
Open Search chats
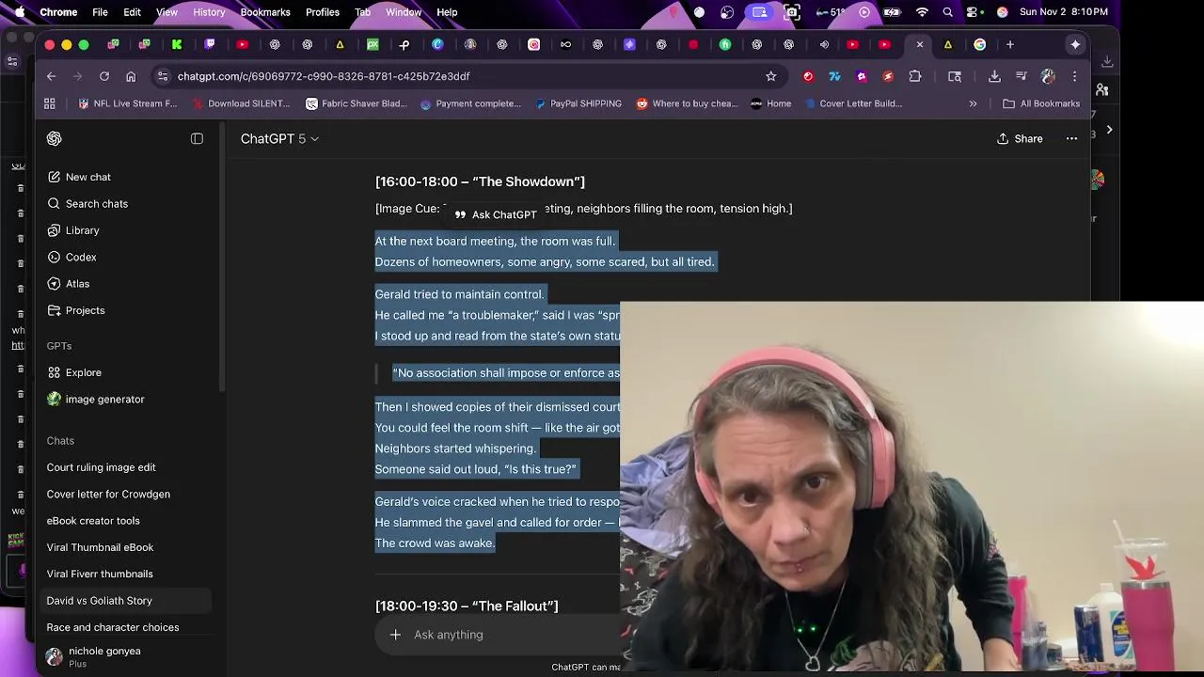(96, 203)
